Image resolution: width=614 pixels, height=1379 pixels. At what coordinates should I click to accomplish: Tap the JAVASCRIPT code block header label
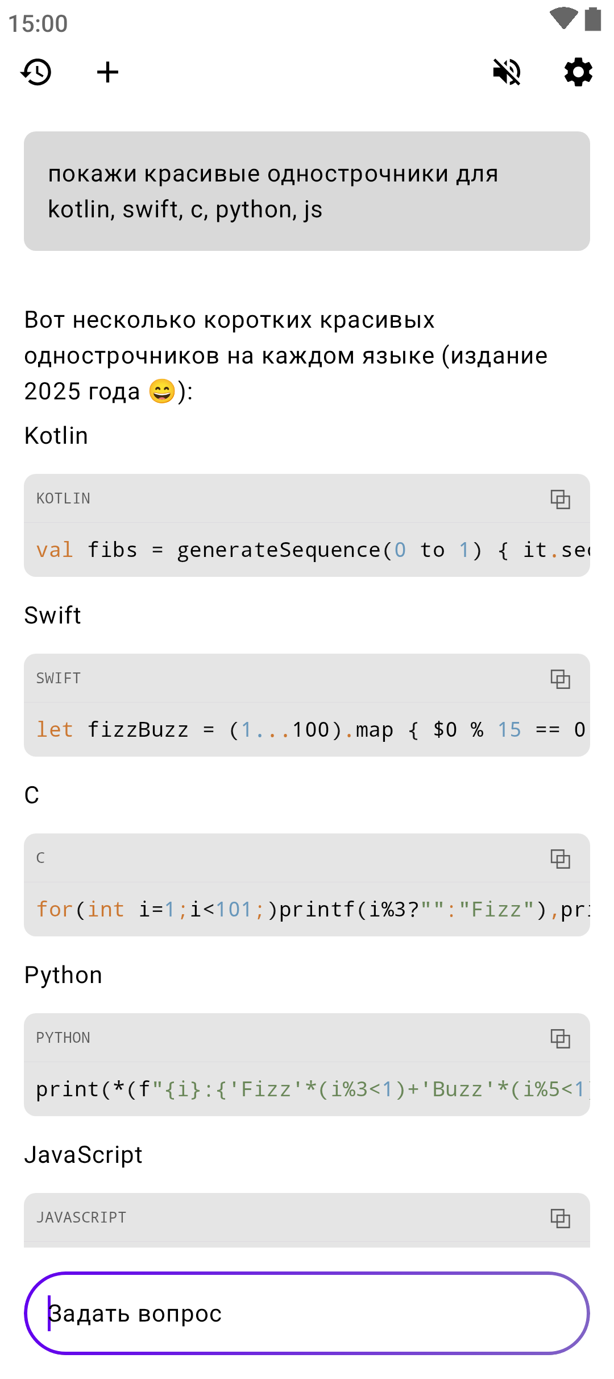coord(81,1218)
